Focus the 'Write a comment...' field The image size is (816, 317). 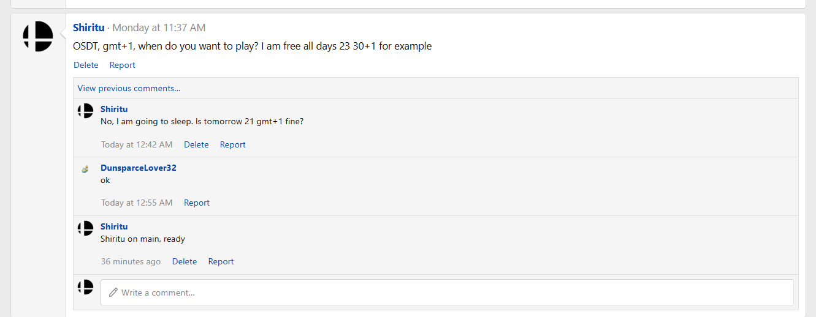pyautogui.click(x=454, y=293)
